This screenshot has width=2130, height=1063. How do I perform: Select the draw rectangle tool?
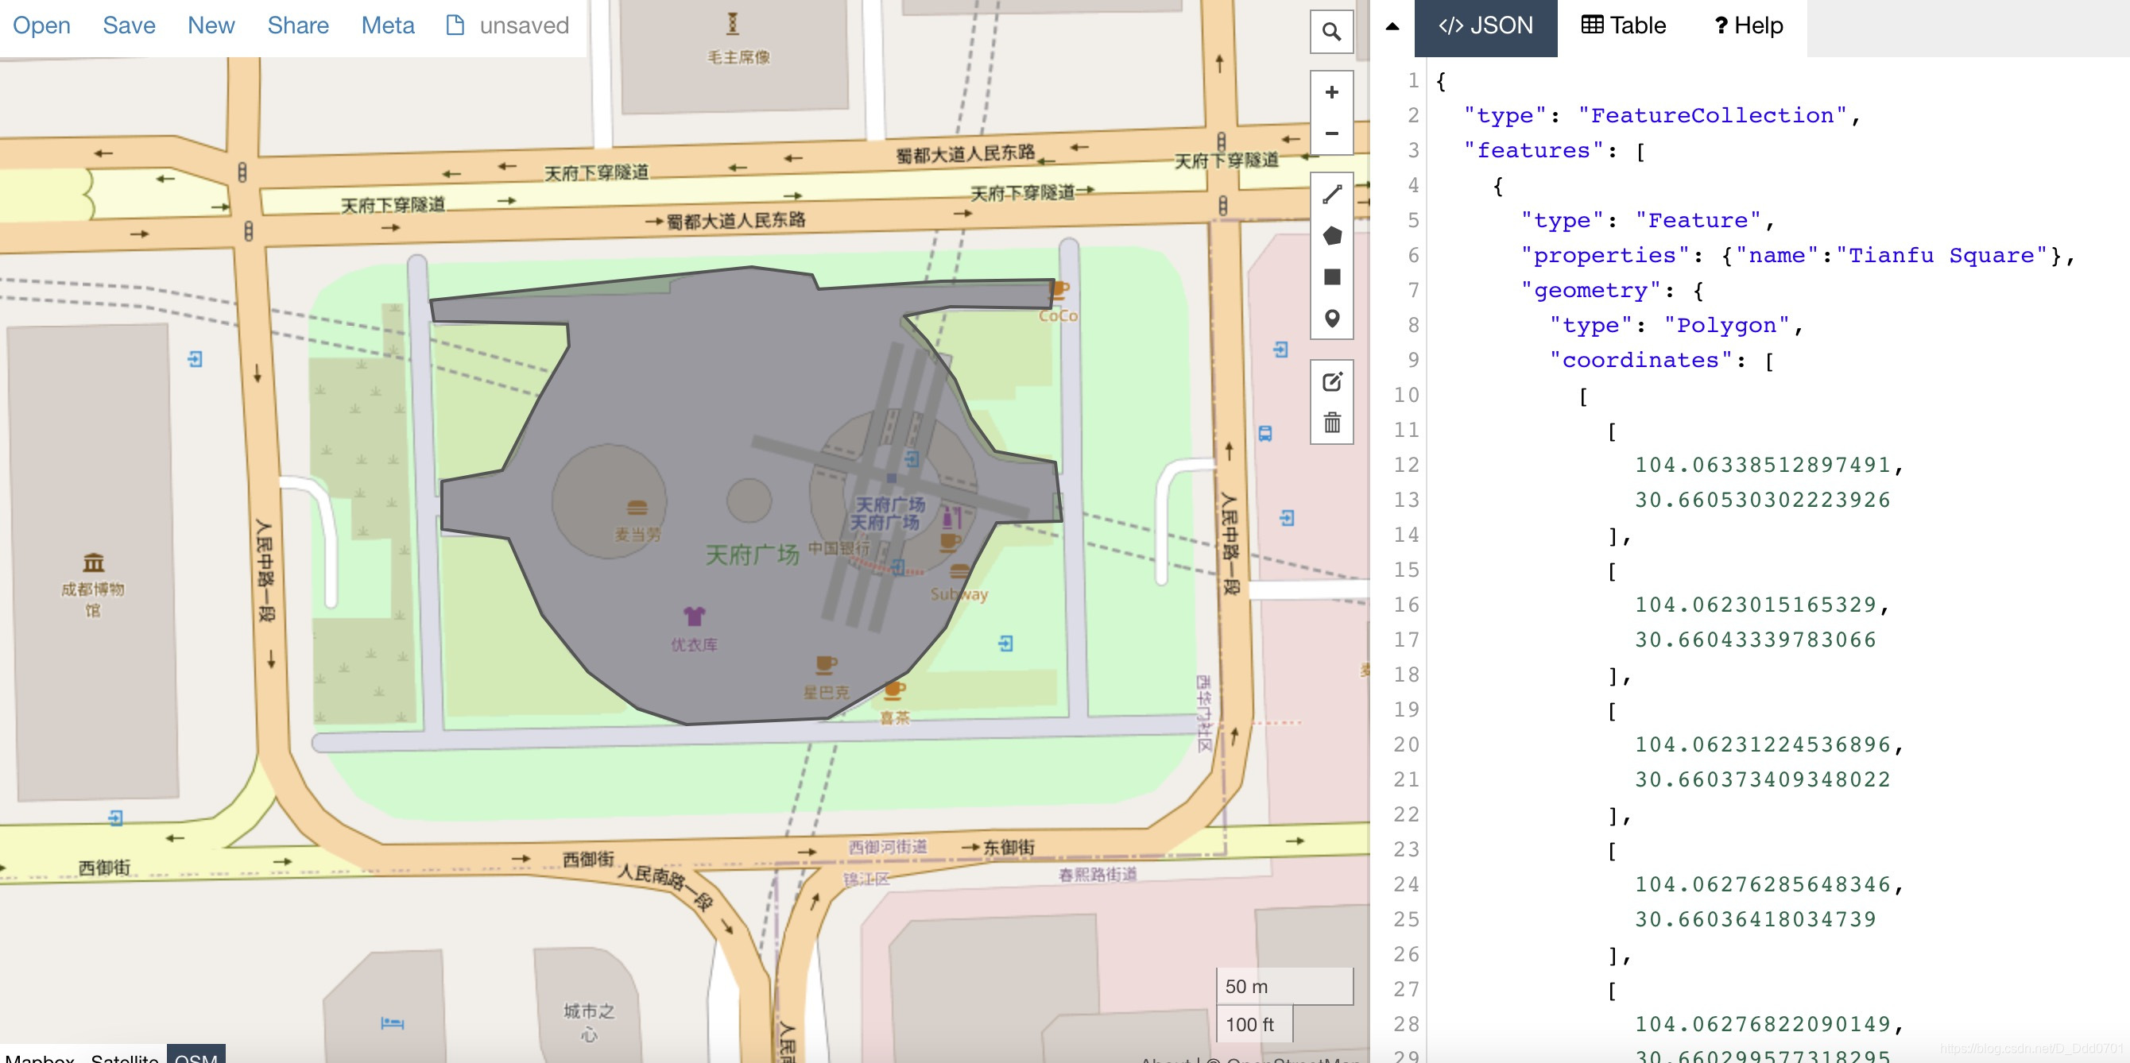[1333, 278]
